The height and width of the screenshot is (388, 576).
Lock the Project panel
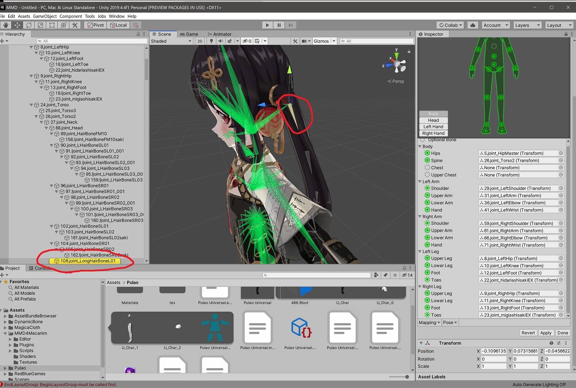click(404, 268)
